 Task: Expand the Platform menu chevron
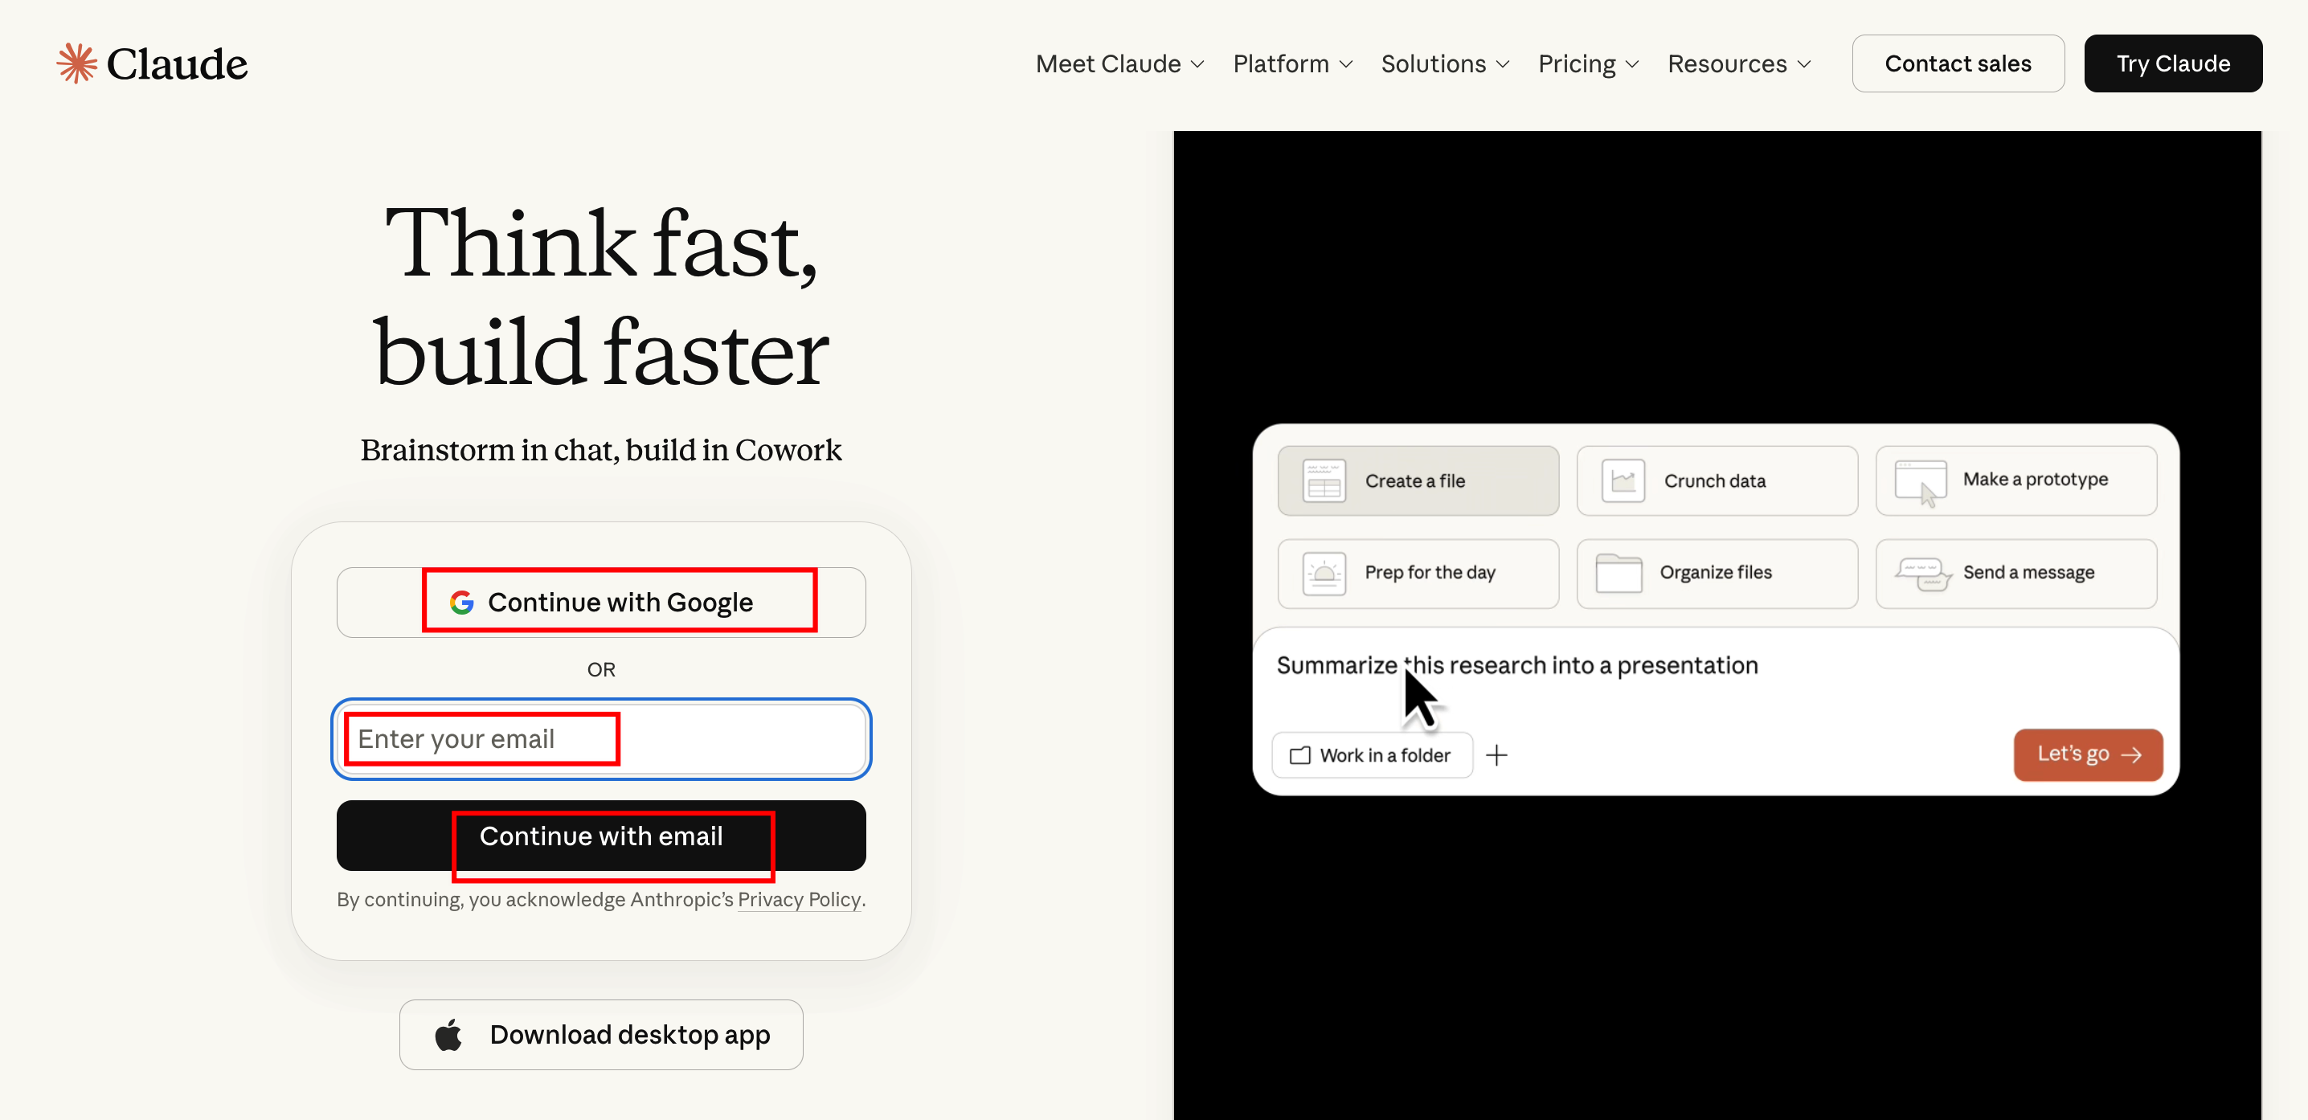coord(1346,64)
